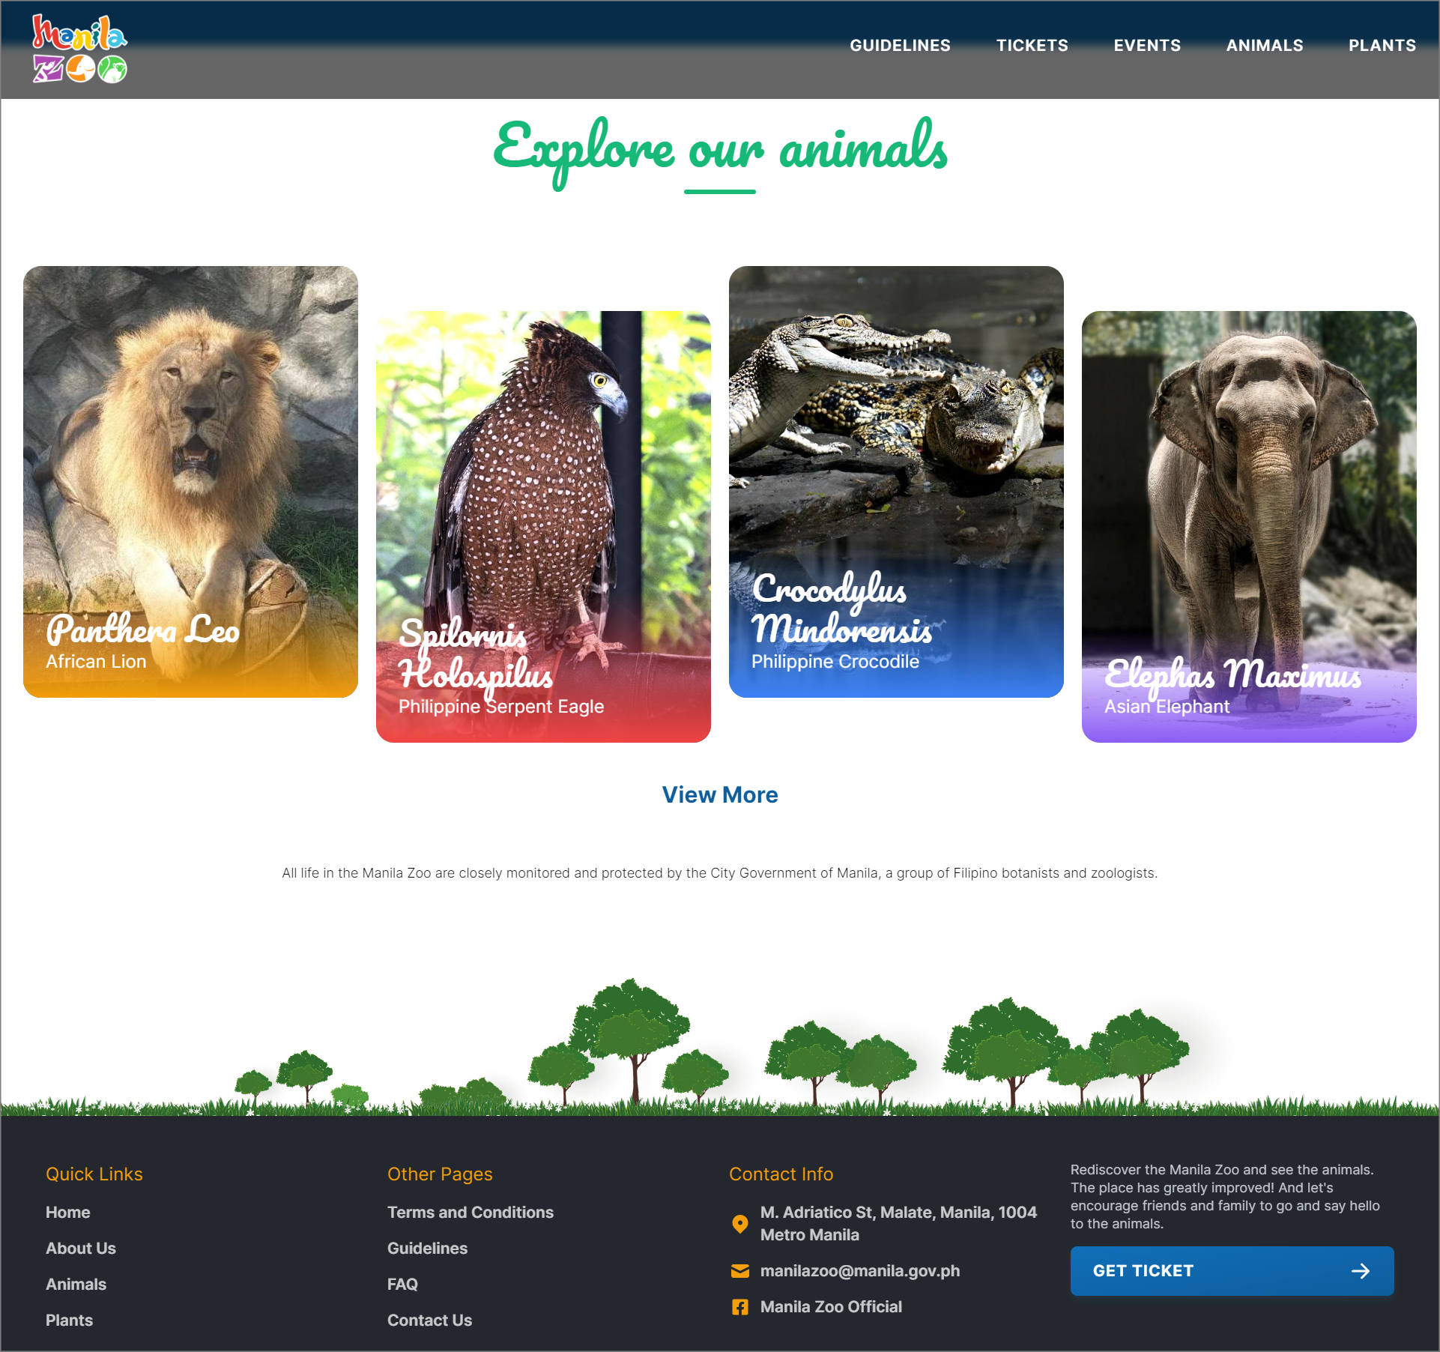Click the manilazoo@manila.gov.ph email link
The height and width of the screenshot is (1352, 1440).
coord(859,1271)
